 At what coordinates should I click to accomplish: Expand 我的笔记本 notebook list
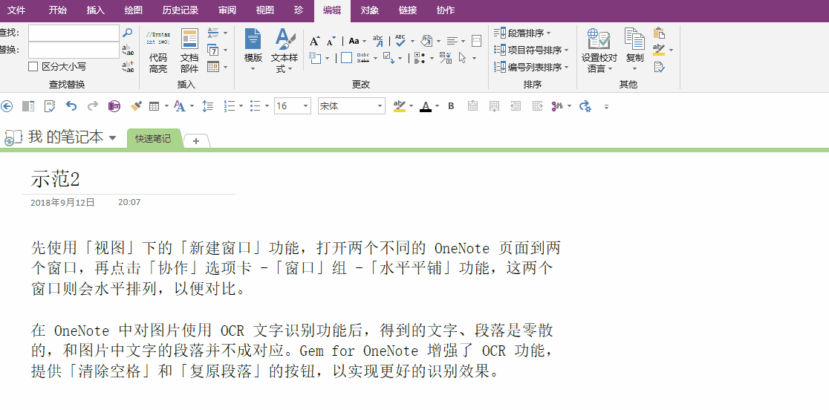tap(112, 138)
